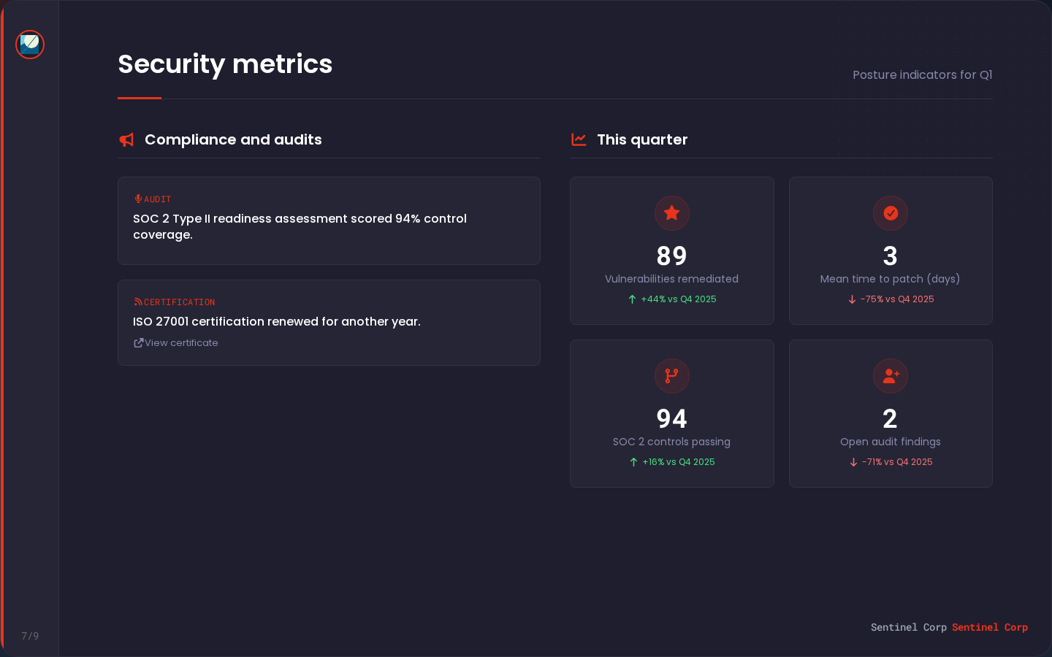The image size is (1052, 657).
Task: Click the line chart icon beside This quarter
Action: 579,139
